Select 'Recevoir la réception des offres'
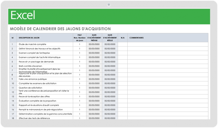 point(45,97)
